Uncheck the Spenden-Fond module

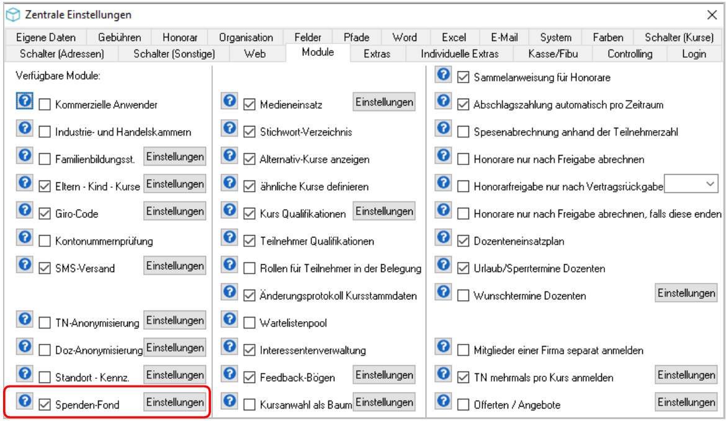tap(45, 405)
